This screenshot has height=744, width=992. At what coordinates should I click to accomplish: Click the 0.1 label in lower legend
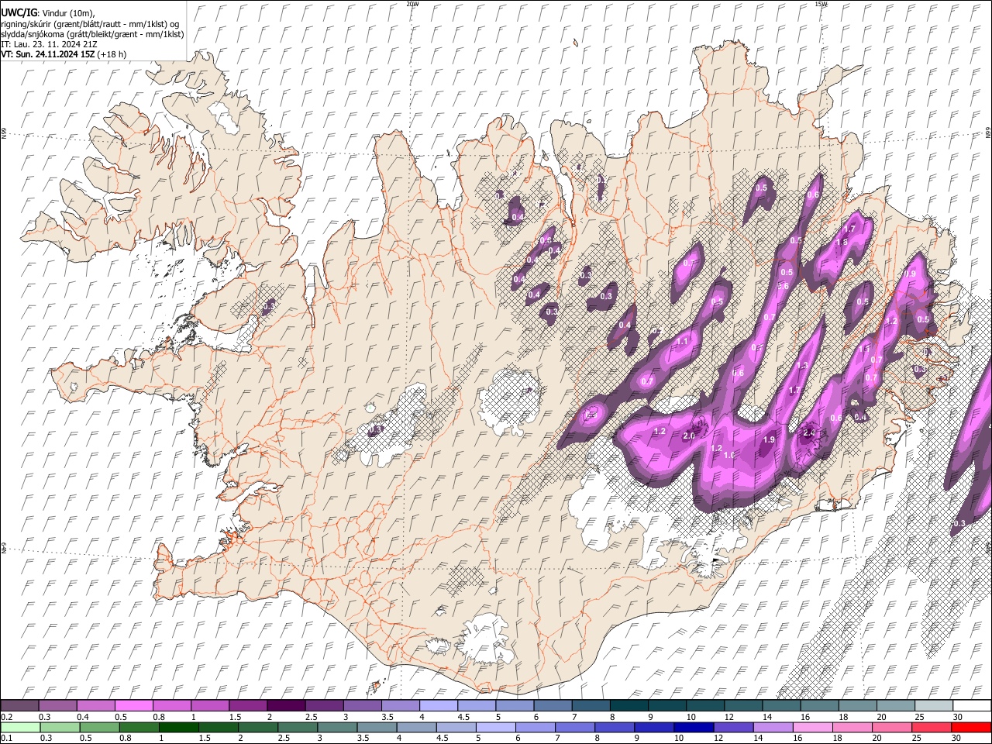[x=6, y=738]
